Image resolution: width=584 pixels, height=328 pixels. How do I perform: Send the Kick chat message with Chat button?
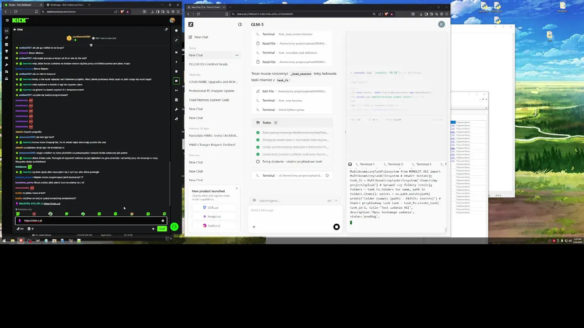tap(162, 229)
